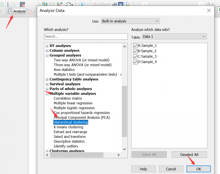Screen dimensions: 220x174
Task: Uncheck the A:Sample_1 data set
Action: point(135,46)
